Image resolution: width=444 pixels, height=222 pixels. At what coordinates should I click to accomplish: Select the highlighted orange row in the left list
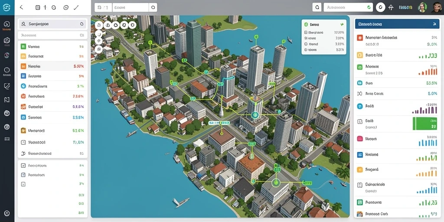tap(52, 66)
